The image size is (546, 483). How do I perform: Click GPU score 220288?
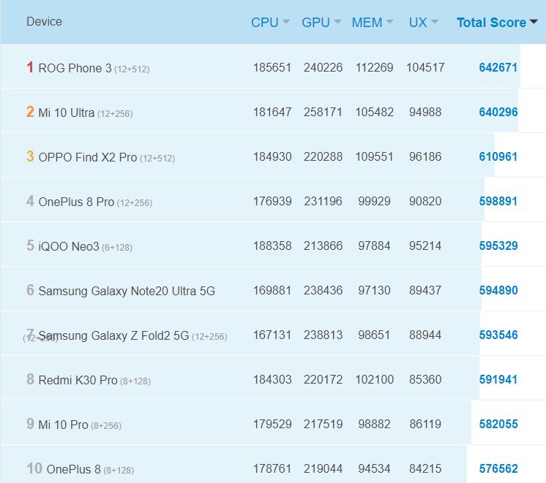(324, 156)
